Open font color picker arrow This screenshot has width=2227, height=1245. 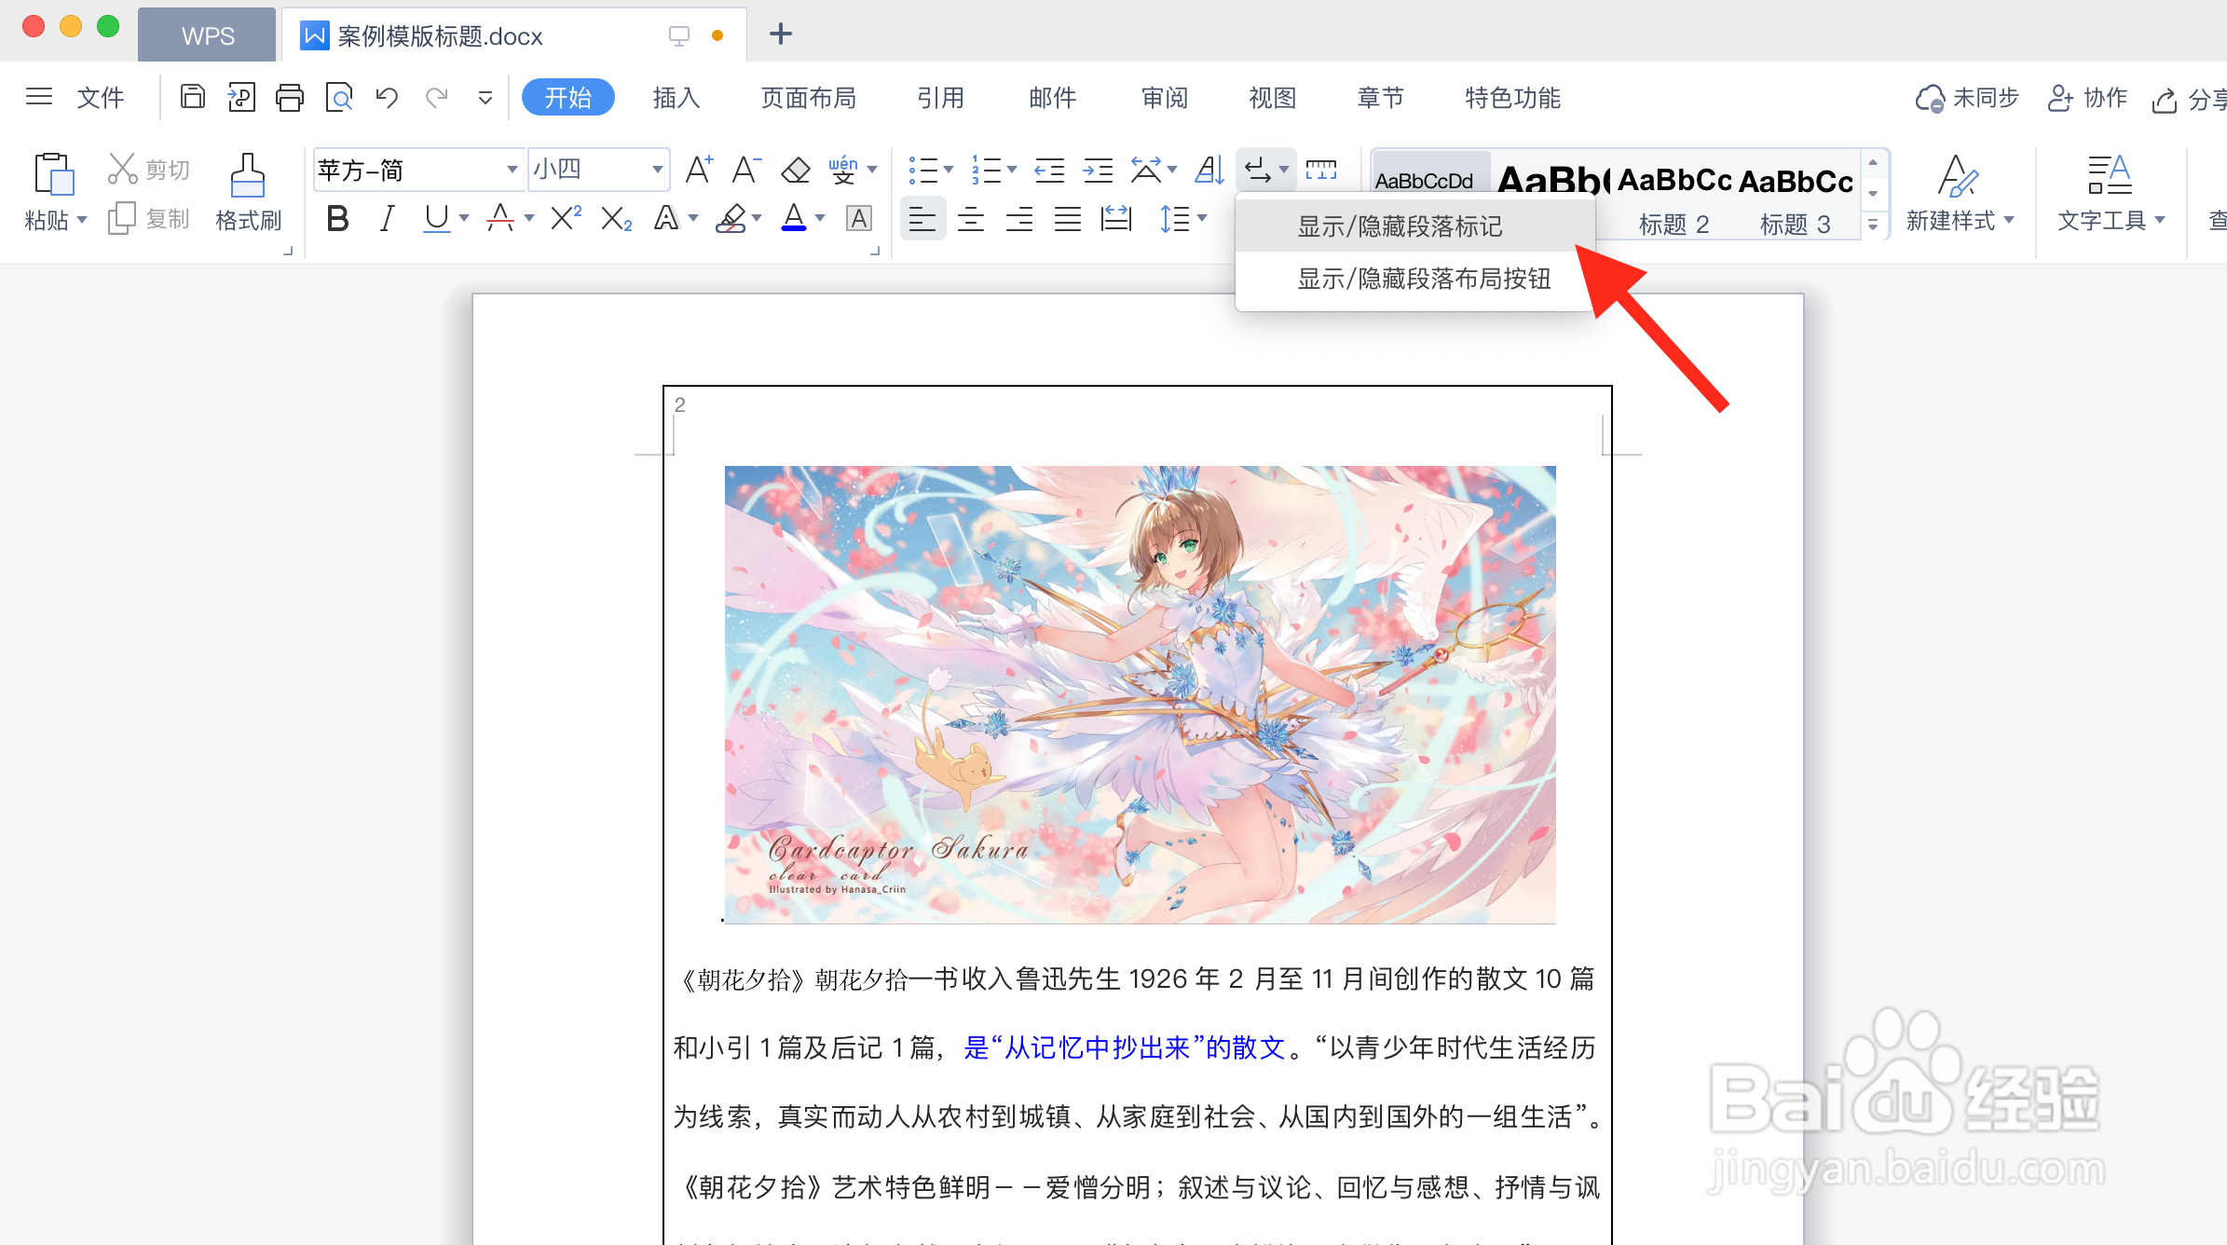pyautogui.click(x=820, y=219)
